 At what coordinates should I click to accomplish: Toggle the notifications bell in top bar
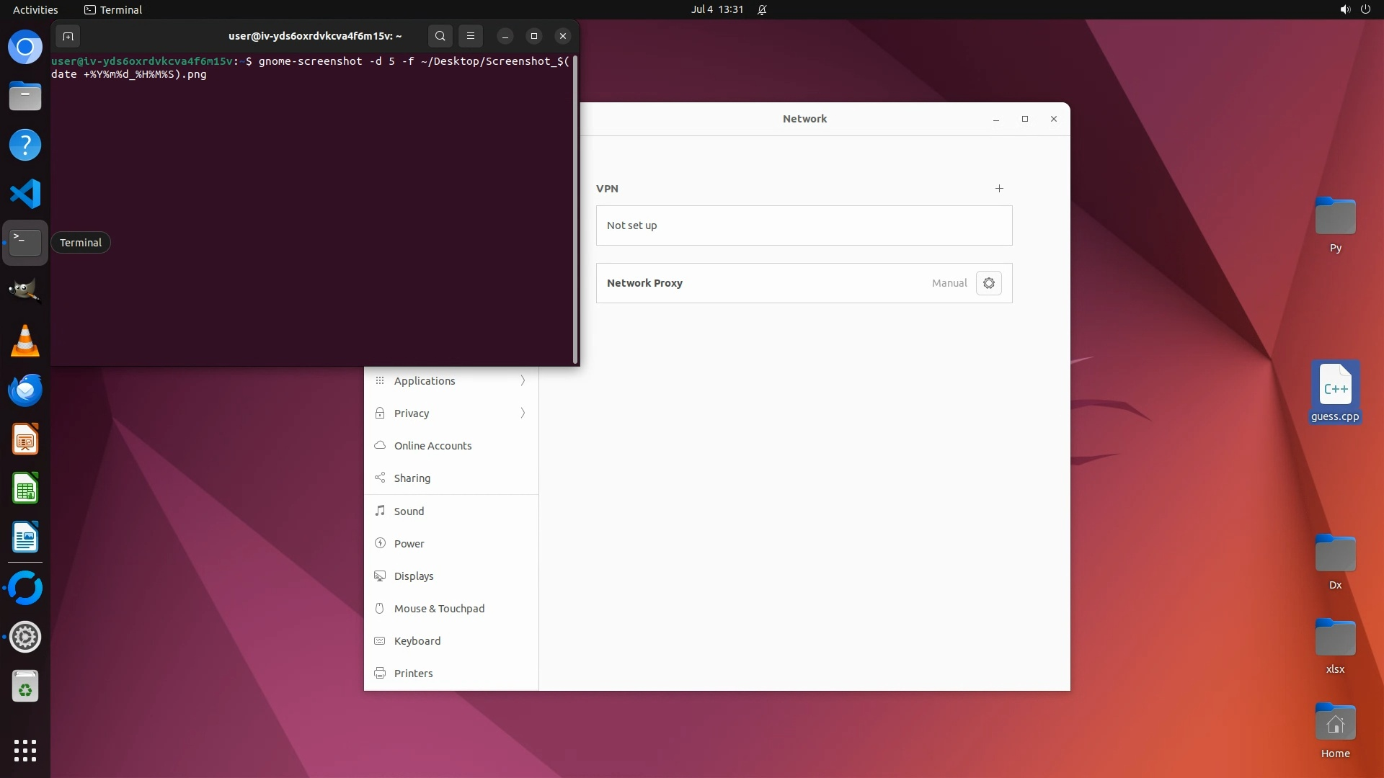pos(762,10)
